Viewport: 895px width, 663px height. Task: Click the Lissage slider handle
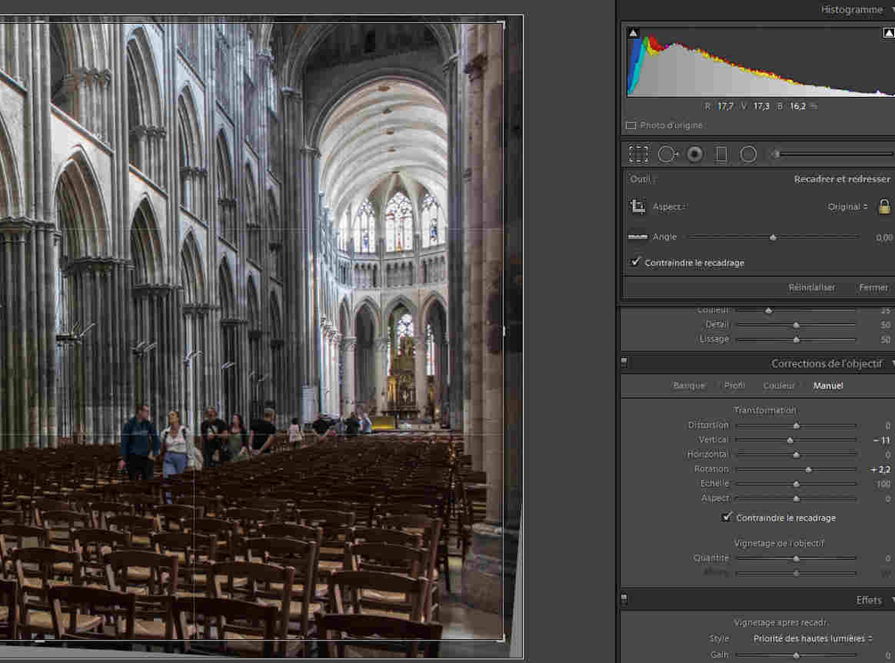tap(796, 339)
